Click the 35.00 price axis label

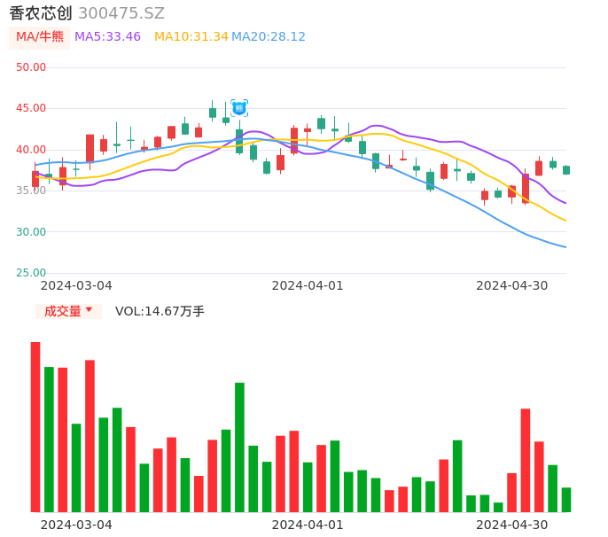(31, 191)
